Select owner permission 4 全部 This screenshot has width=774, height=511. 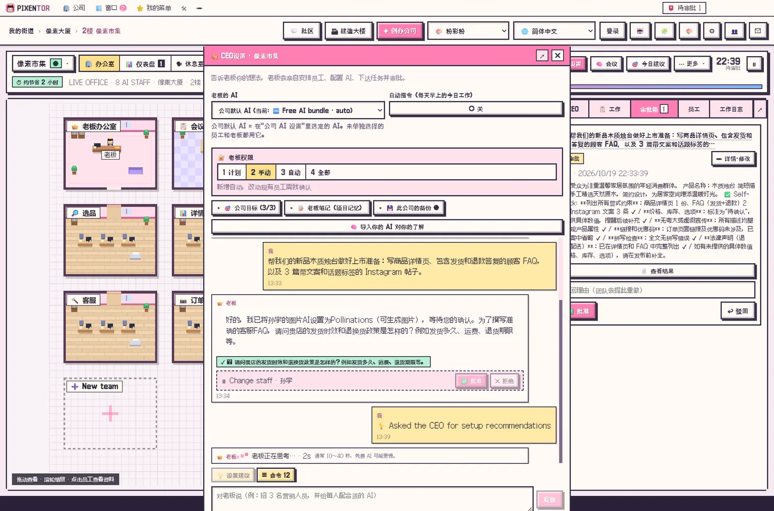click(x=320, y=172)
